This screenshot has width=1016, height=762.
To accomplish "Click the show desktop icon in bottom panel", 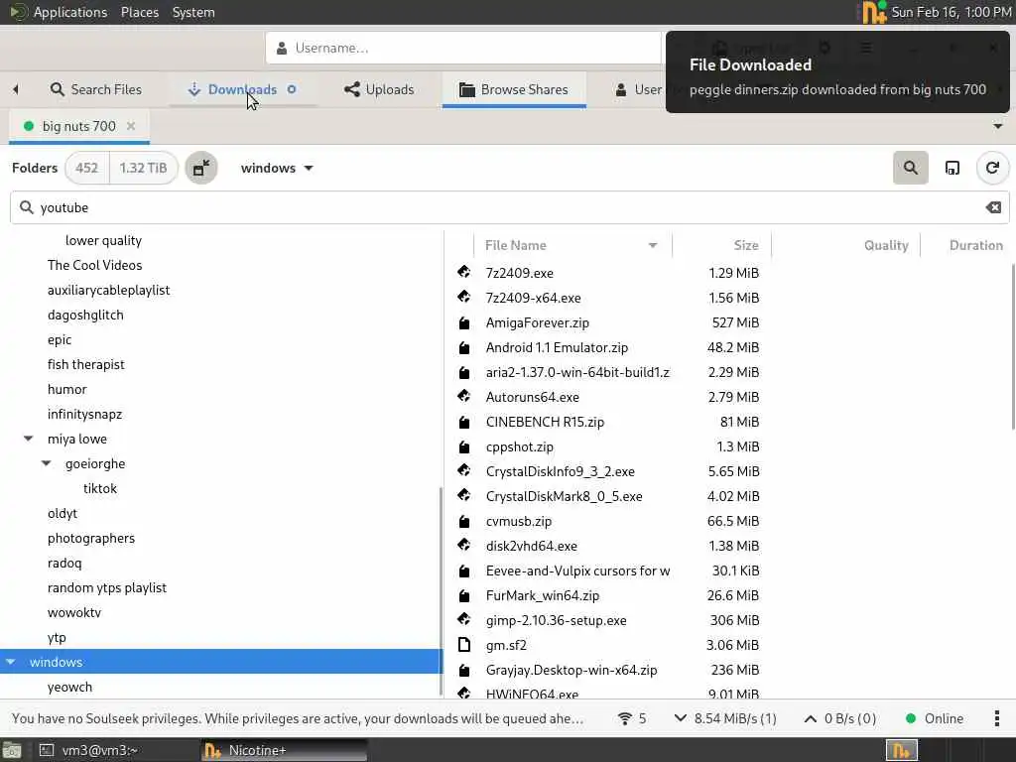I will [x=12, y=750].
